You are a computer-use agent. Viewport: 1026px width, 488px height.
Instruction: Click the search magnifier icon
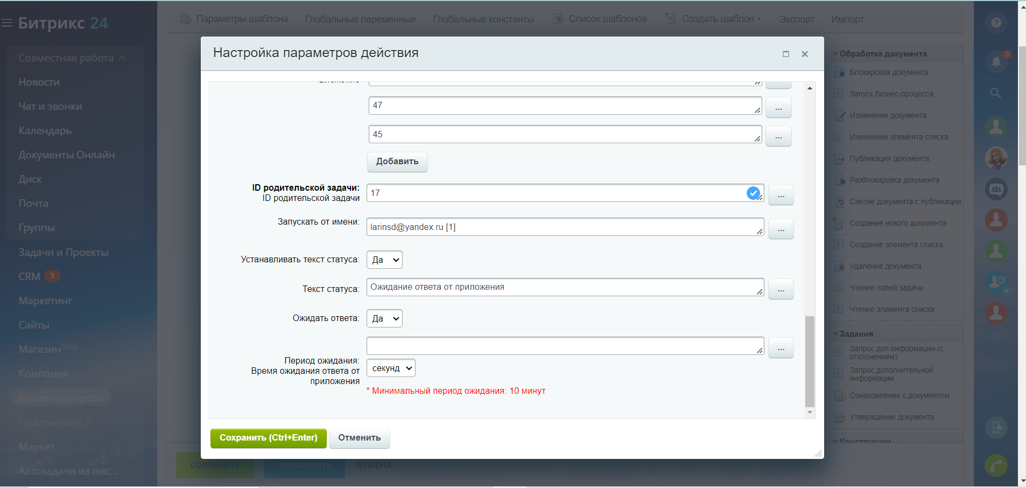[x=996, y=93]
